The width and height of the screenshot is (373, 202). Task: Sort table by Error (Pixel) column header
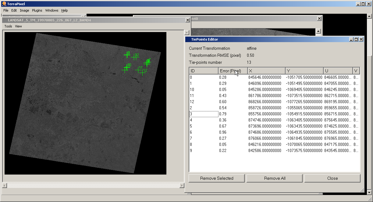coord(233,71)
